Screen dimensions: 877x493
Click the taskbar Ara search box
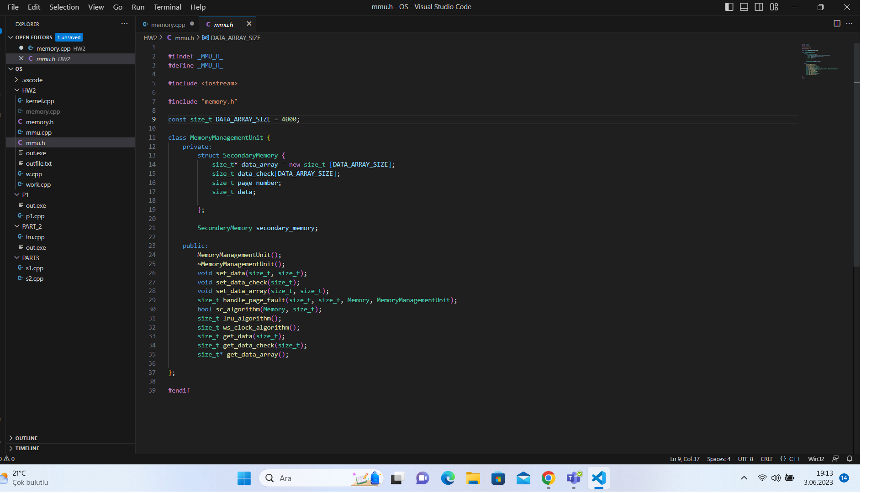coord(322,478)
